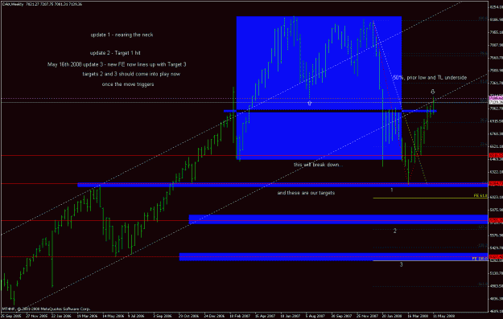Click the white 7129.26 current price tag
Screen dimensions: 503x319
click(496, 102)
